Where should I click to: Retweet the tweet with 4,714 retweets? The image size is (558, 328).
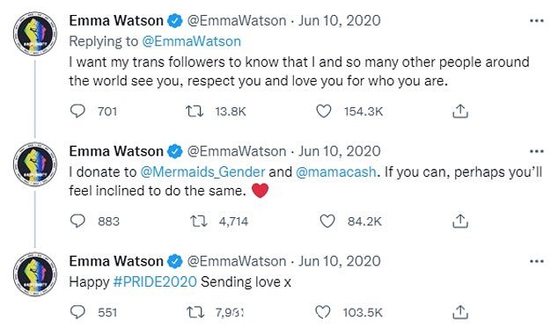[199, 222]
